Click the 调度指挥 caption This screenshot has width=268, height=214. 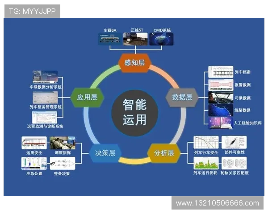[63, 152]
